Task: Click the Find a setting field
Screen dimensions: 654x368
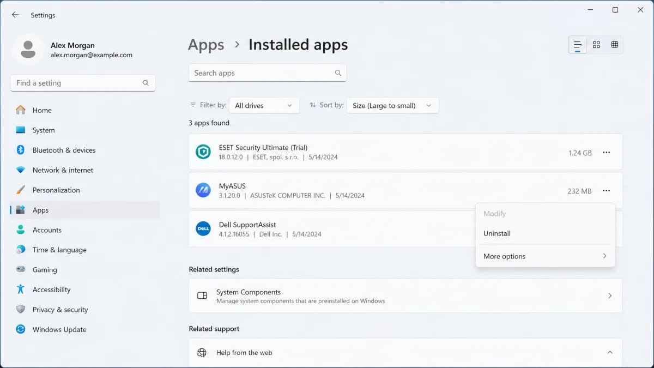Action: point(83,83)
